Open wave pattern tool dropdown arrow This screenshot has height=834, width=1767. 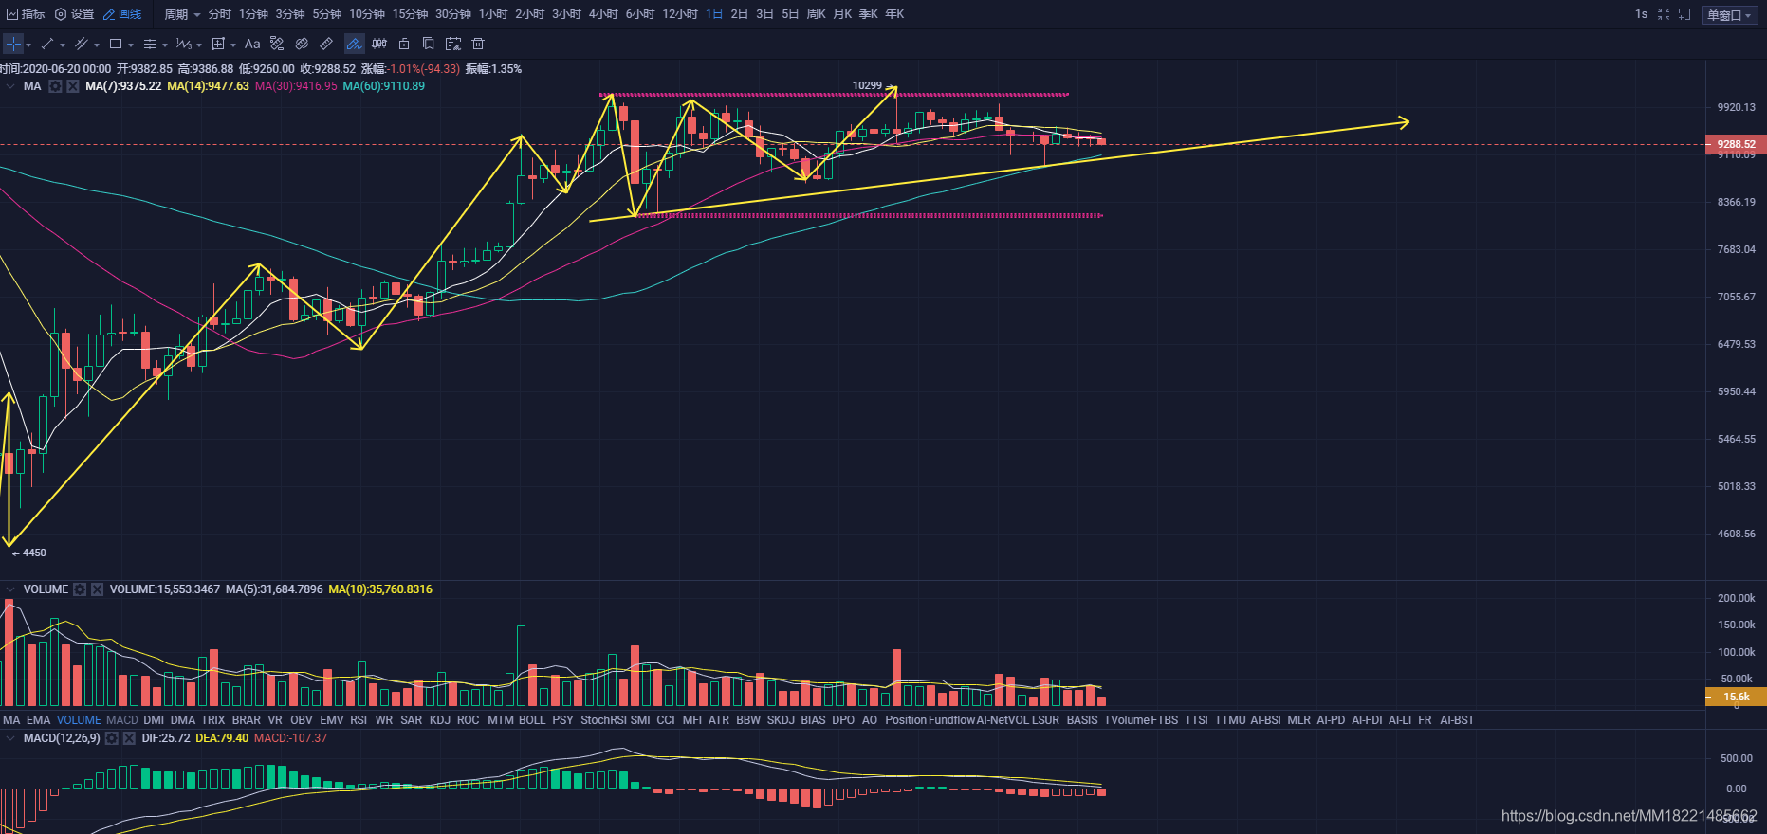[x=199, y=45]
